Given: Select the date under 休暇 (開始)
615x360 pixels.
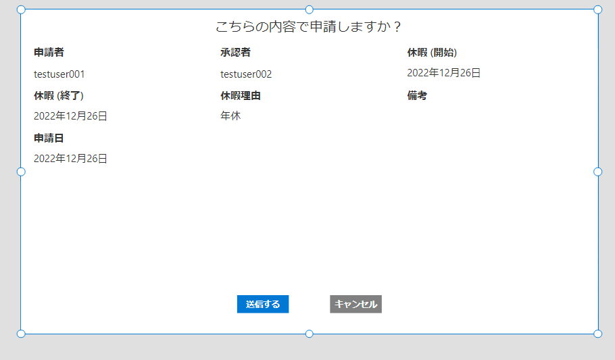Looking at the screenshot, I should point(443,73).
